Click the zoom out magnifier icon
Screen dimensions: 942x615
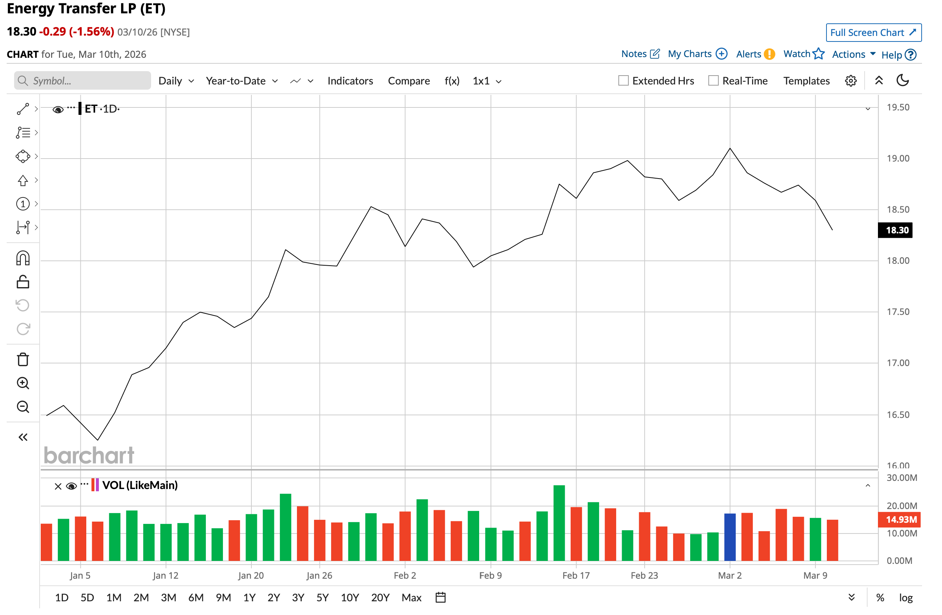click(23, 407)
